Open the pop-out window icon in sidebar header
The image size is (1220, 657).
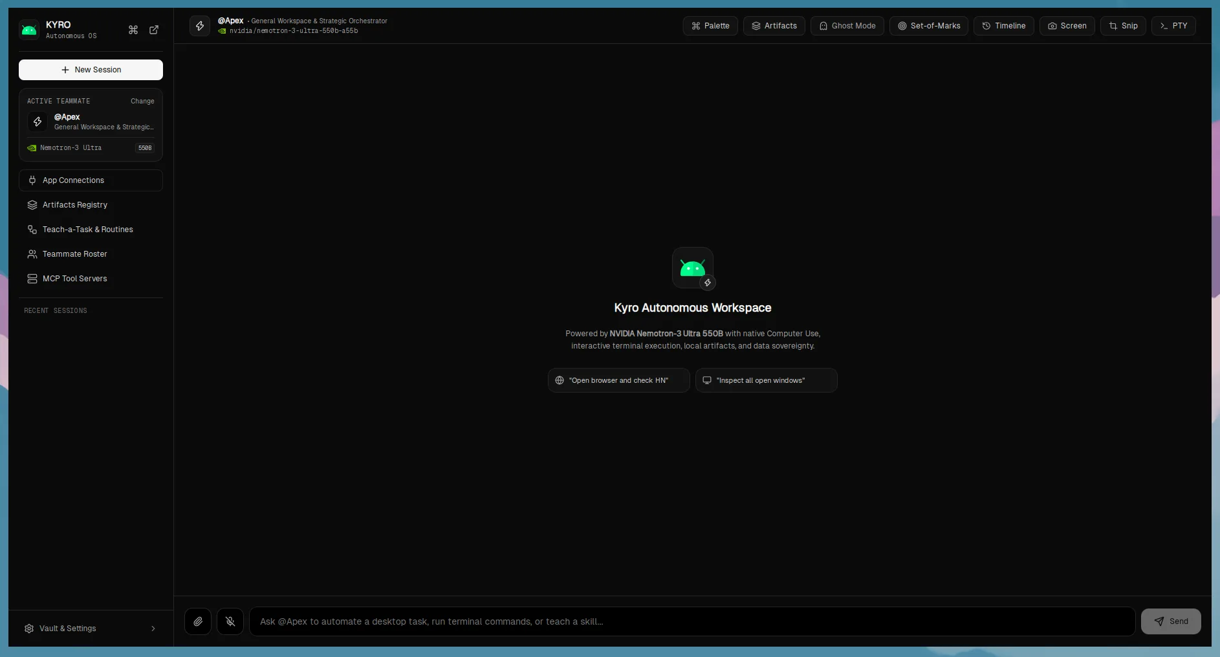[154, 30]
